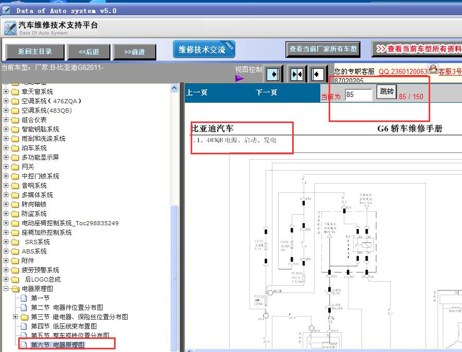Select the 疲劳预警系统 tree item
This screenshot has height=352, width=462.
click(40, 270)
